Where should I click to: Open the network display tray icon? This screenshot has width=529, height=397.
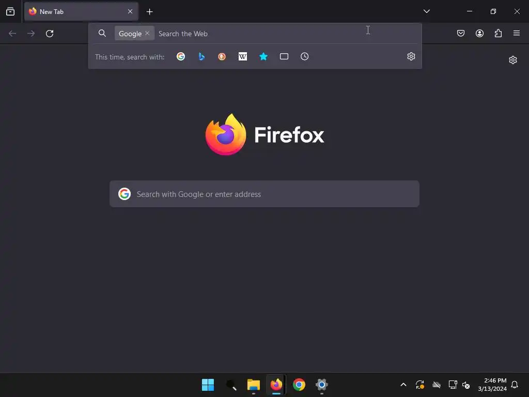coord(453,385)
